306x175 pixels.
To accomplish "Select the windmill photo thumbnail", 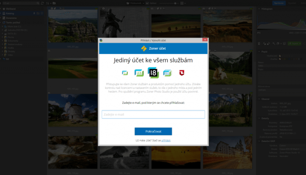I will pyautogui.click(x=73, y=110).
